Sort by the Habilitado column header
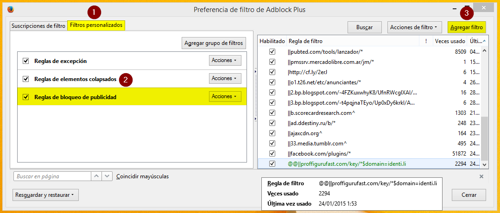 click(x=272, y=41)
